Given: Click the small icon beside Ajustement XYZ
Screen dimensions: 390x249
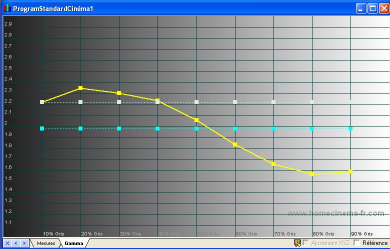Looking at the screenshot, I should point(297,242).
